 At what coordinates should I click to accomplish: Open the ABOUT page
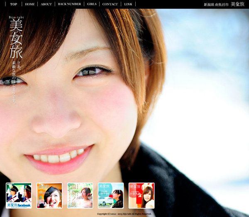[x=46, y=4]
